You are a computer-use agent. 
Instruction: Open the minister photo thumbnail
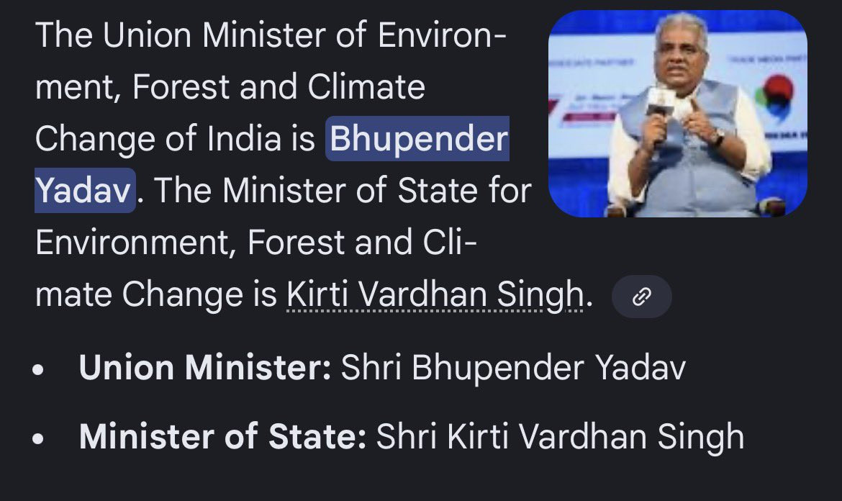(678, 114)
